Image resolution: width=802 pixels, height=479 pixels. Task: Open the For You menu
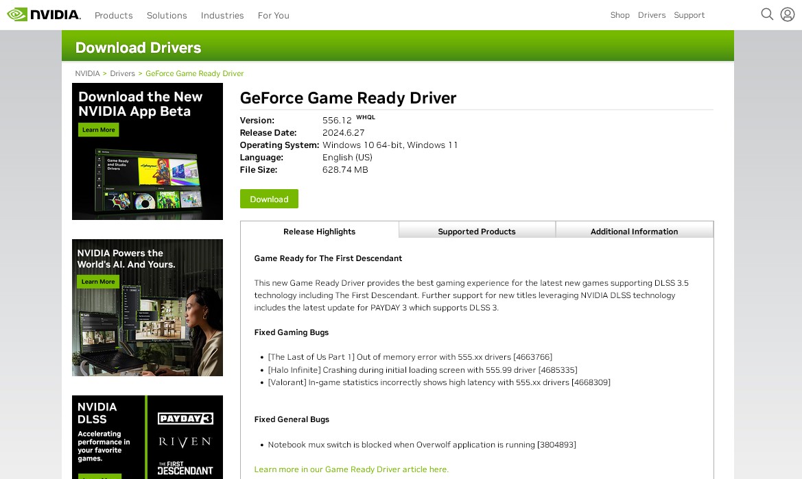(274, 15)
